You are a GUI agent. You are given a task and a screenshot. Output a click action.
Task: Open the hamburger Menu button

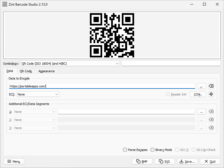(14, 162)
